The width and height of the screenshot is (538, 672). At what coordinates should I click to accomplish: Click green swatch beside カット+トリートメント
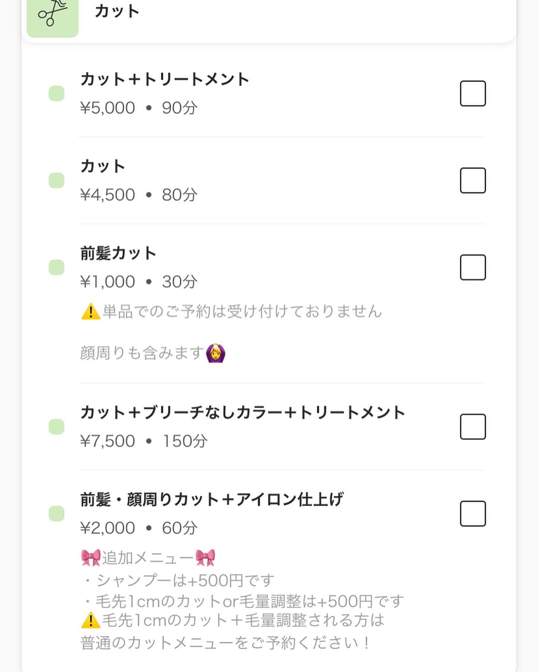point(56,93)
